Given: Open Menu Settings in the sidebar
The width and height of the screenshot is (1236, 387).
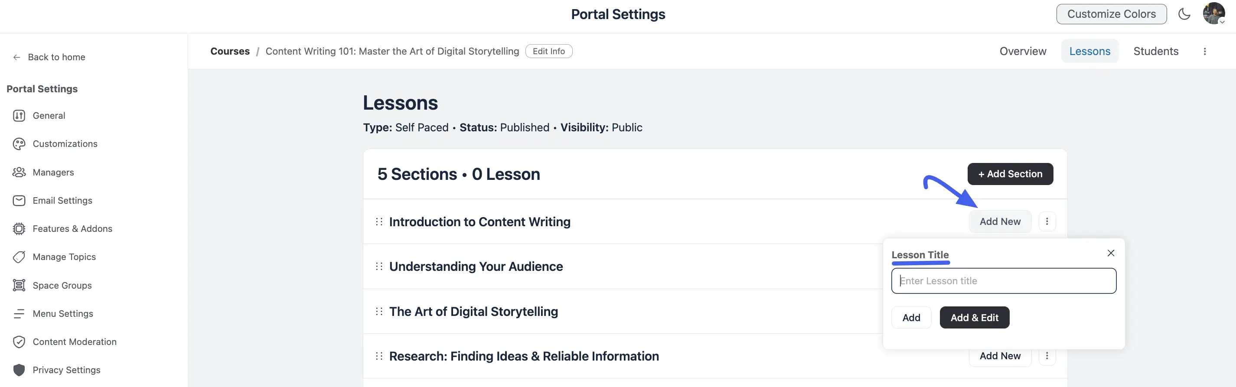Looking at the screenshot, I should (x=63, y=314).
